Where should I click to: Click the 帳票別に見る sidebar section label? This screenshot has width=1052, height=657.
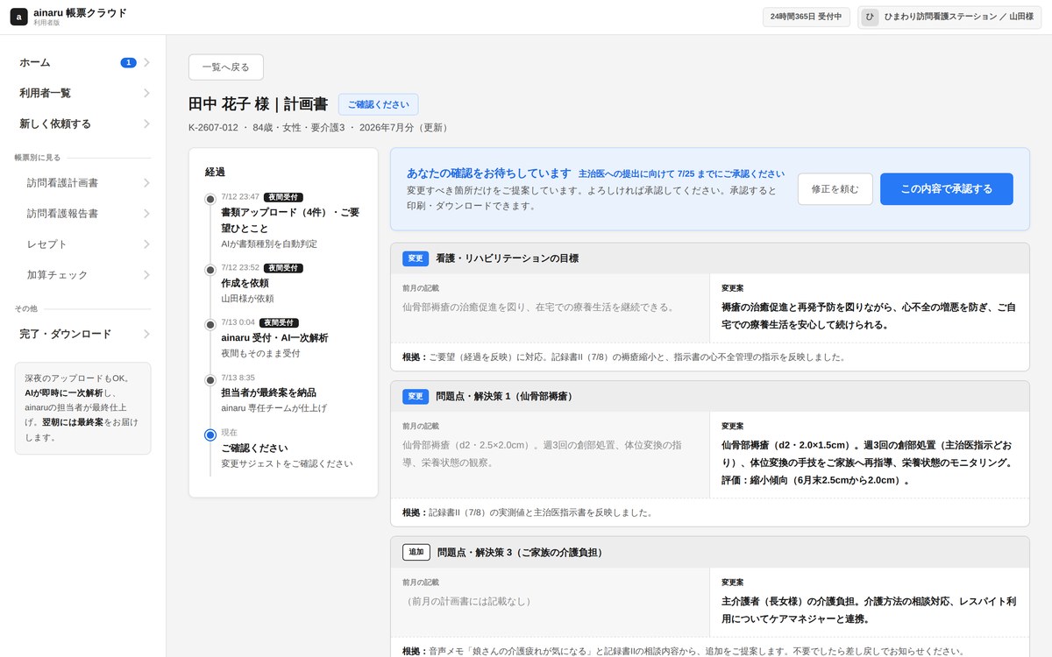tap(38, 158)
